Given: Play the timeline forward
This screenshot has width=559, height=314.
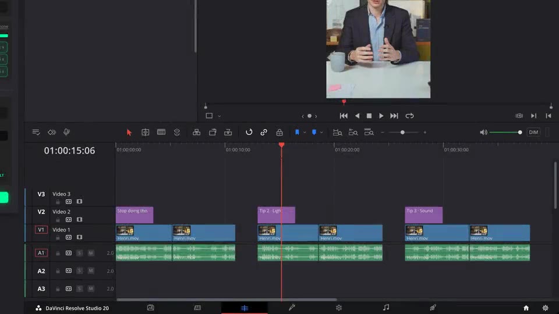Looking at the screenshot, I should click(x=381, y=116).
